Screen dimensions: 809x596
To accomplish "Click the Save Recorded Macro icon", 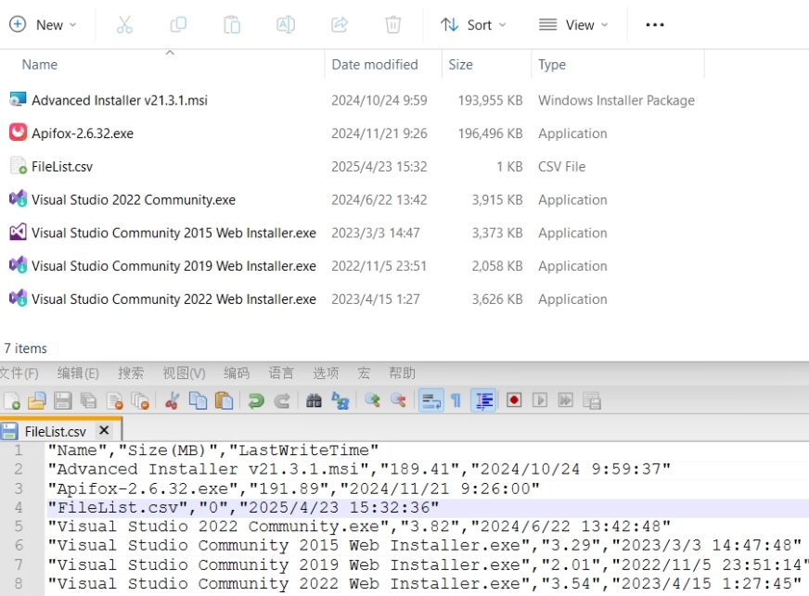I will [x=592, y=400].
